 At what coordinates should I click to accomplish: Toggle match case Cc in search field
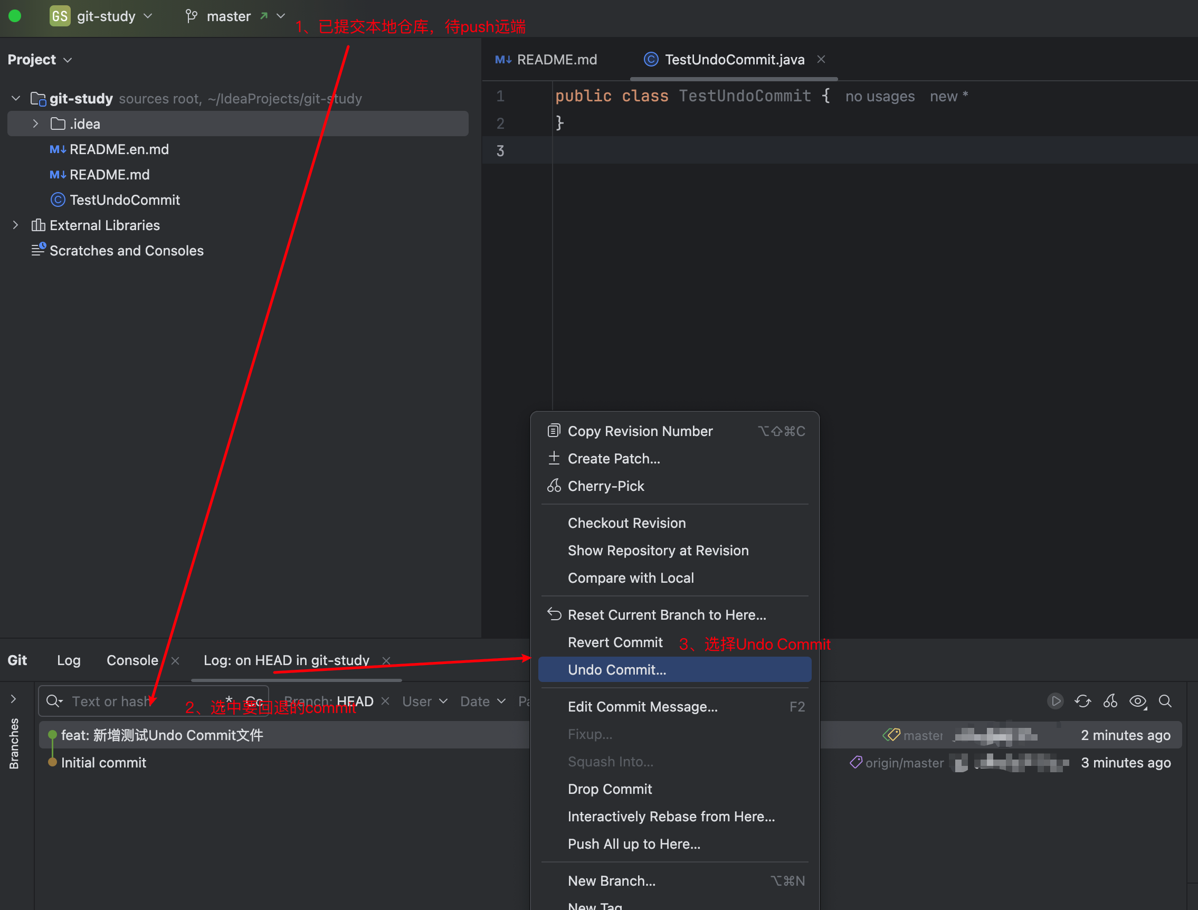click(254, 702)
